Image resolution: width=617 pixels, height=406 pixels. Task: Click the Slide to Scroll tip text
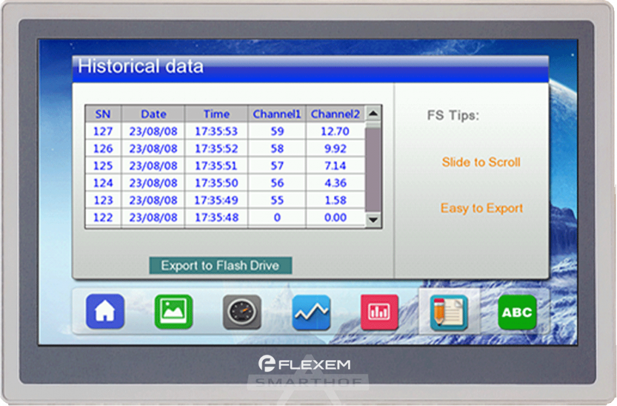click(x=481, y=162)
